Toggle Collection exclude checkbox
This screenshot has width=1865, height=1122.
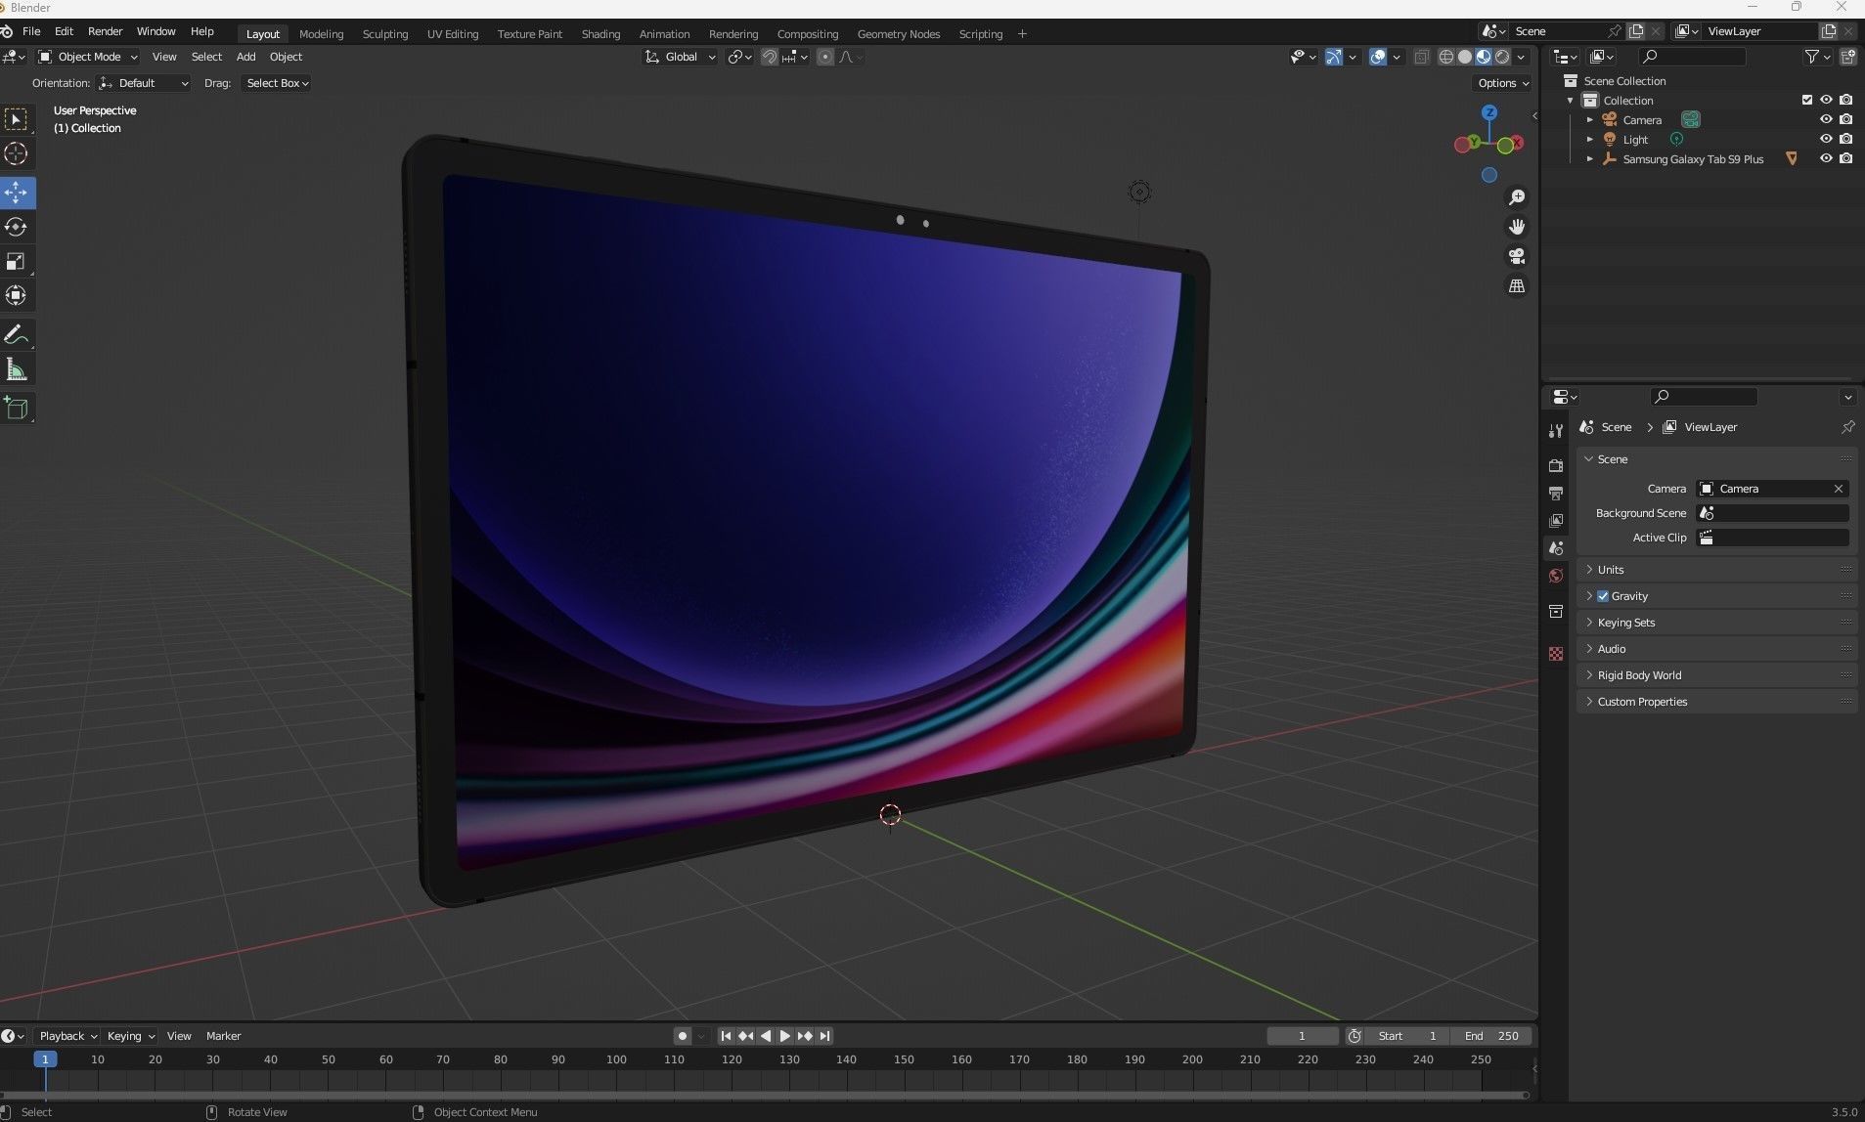pos(1807,100)
